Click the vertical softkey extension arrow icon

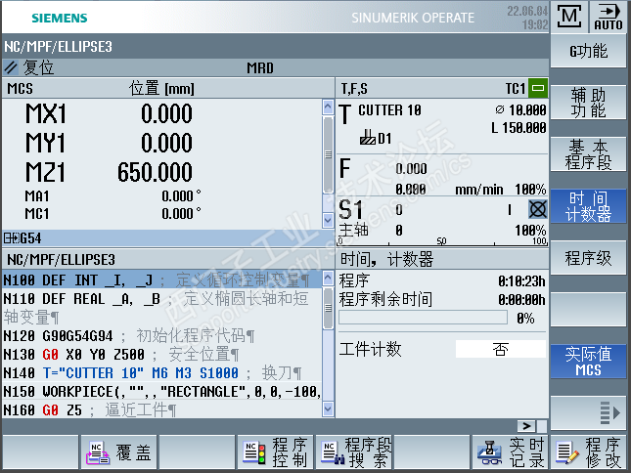pyautogui.click(x=609, y=412)
